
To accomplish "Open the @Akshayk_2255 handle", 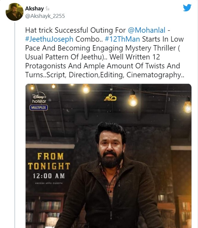I will pos(45,16).
